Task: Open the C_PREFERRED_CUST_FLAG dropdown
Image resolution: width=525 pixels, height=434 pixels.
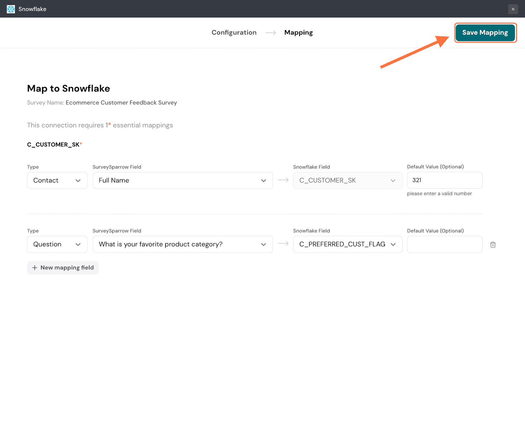Action: 347,244
